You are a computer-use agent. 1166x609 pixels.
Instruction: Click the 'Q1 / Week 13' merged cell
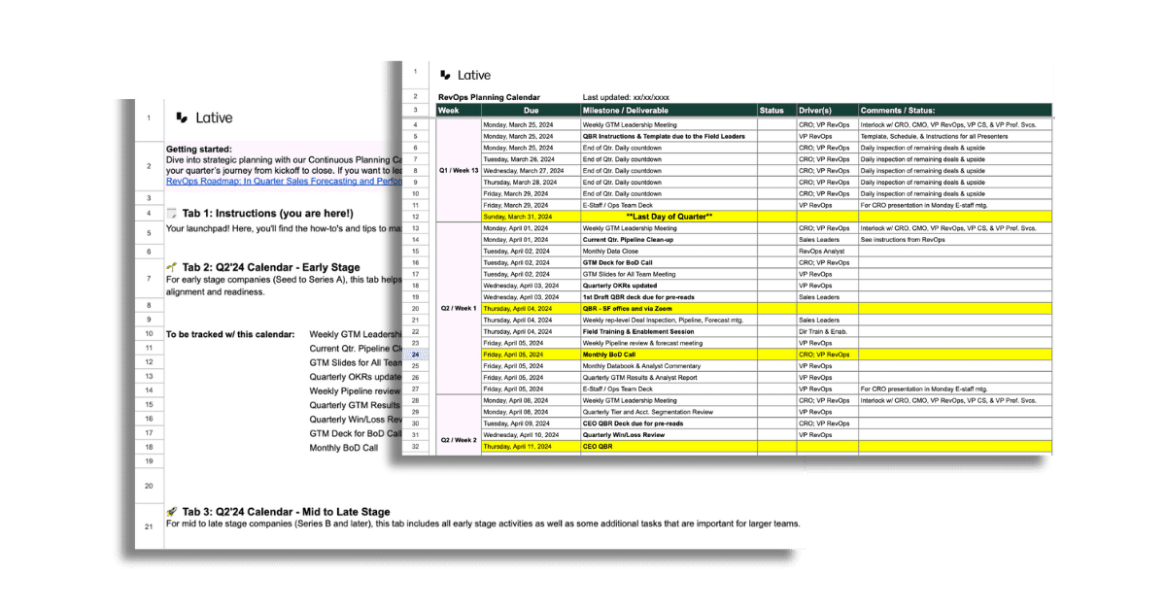(458, 171)
